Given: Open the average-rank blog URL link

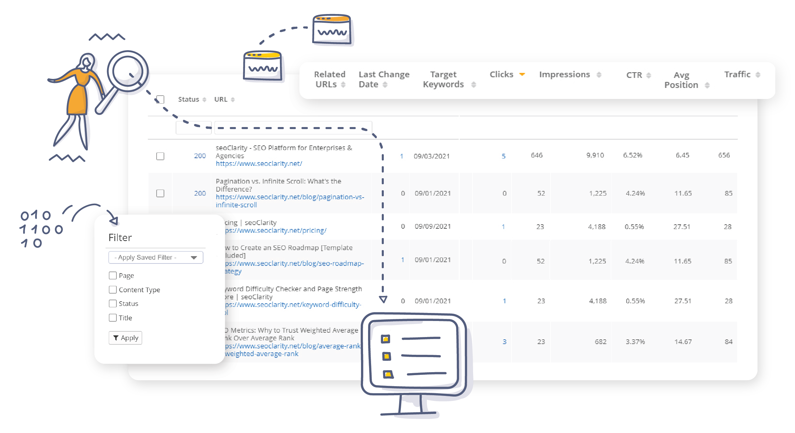Looking at the screenshot, I should [x=292, y=350].
